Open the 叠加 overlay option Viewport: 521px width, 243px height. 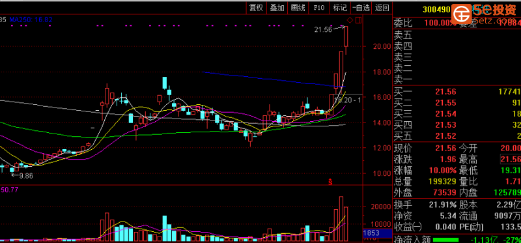click(277, 8)
